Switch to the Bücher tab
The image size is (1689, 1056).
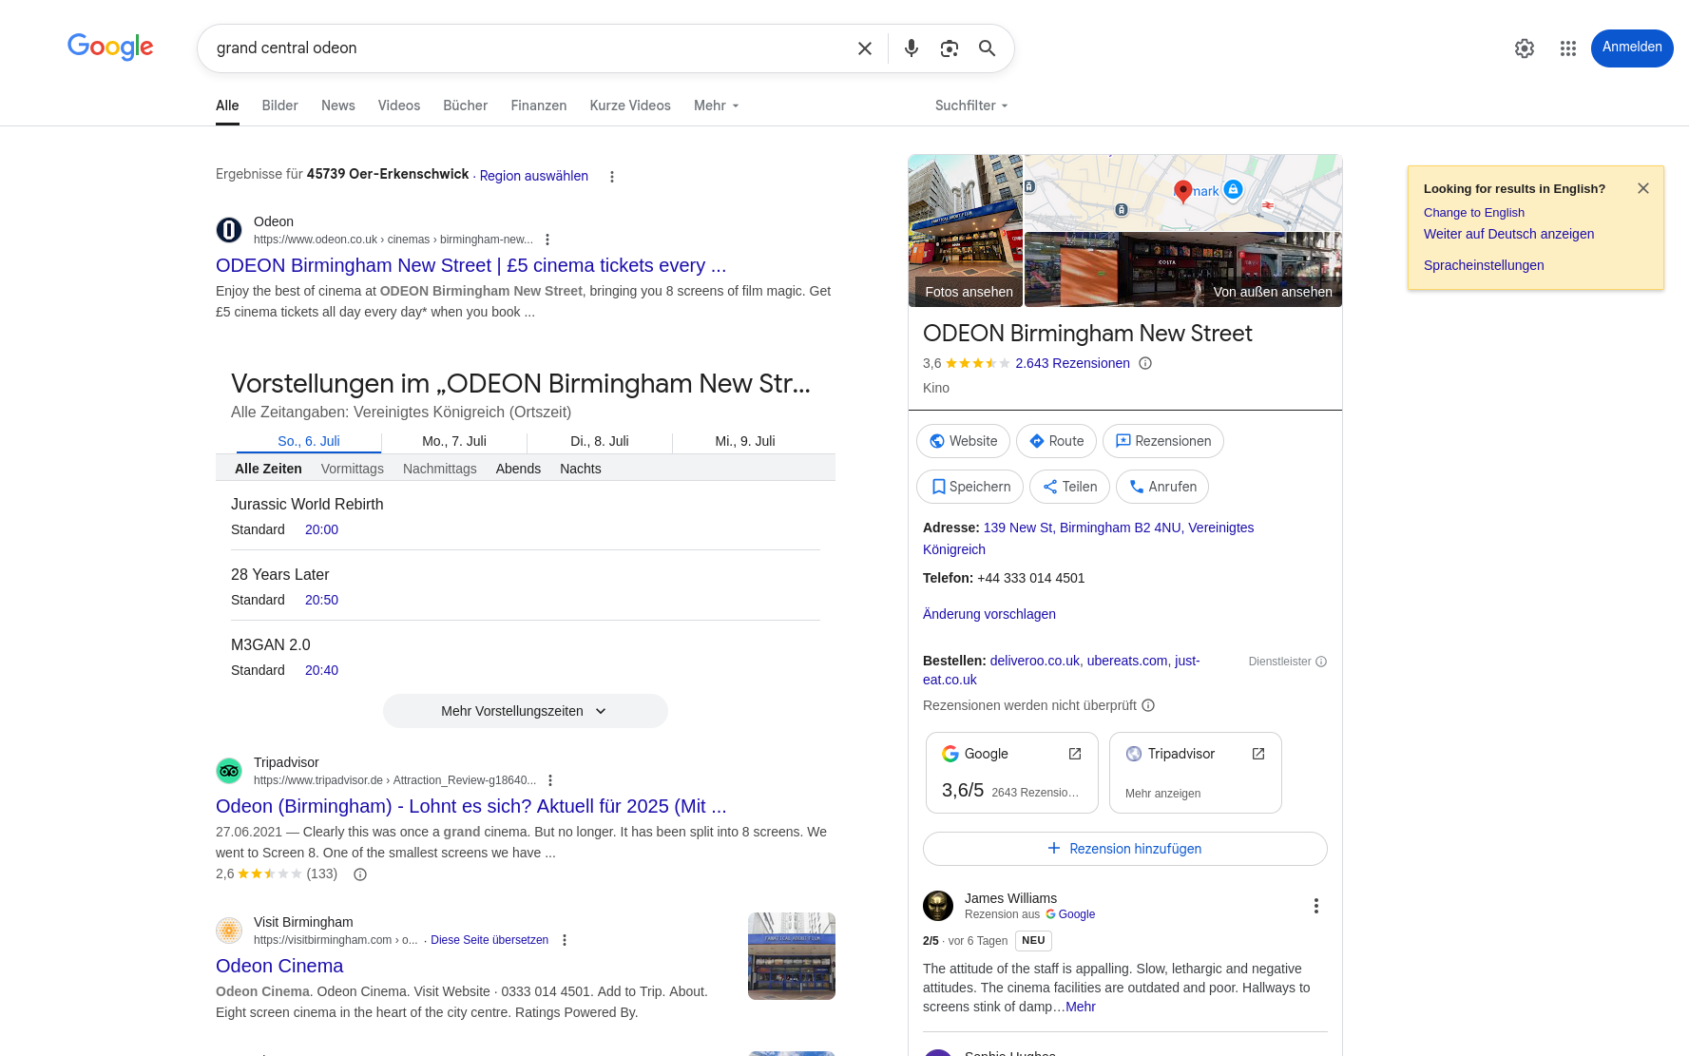(x=466, y=106)
